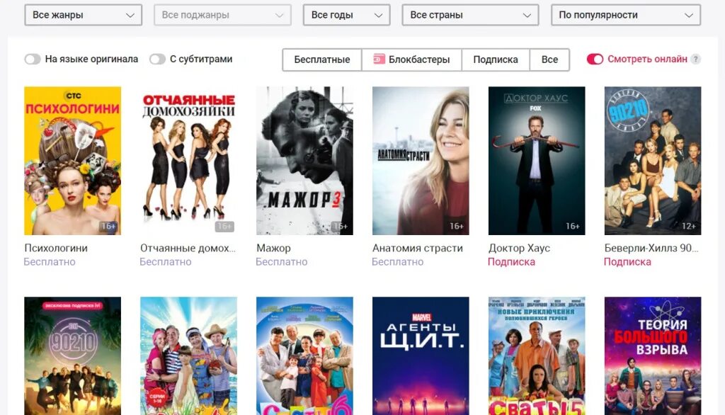Open the Психологини poster
725x415 pixels.
point(73,161)
